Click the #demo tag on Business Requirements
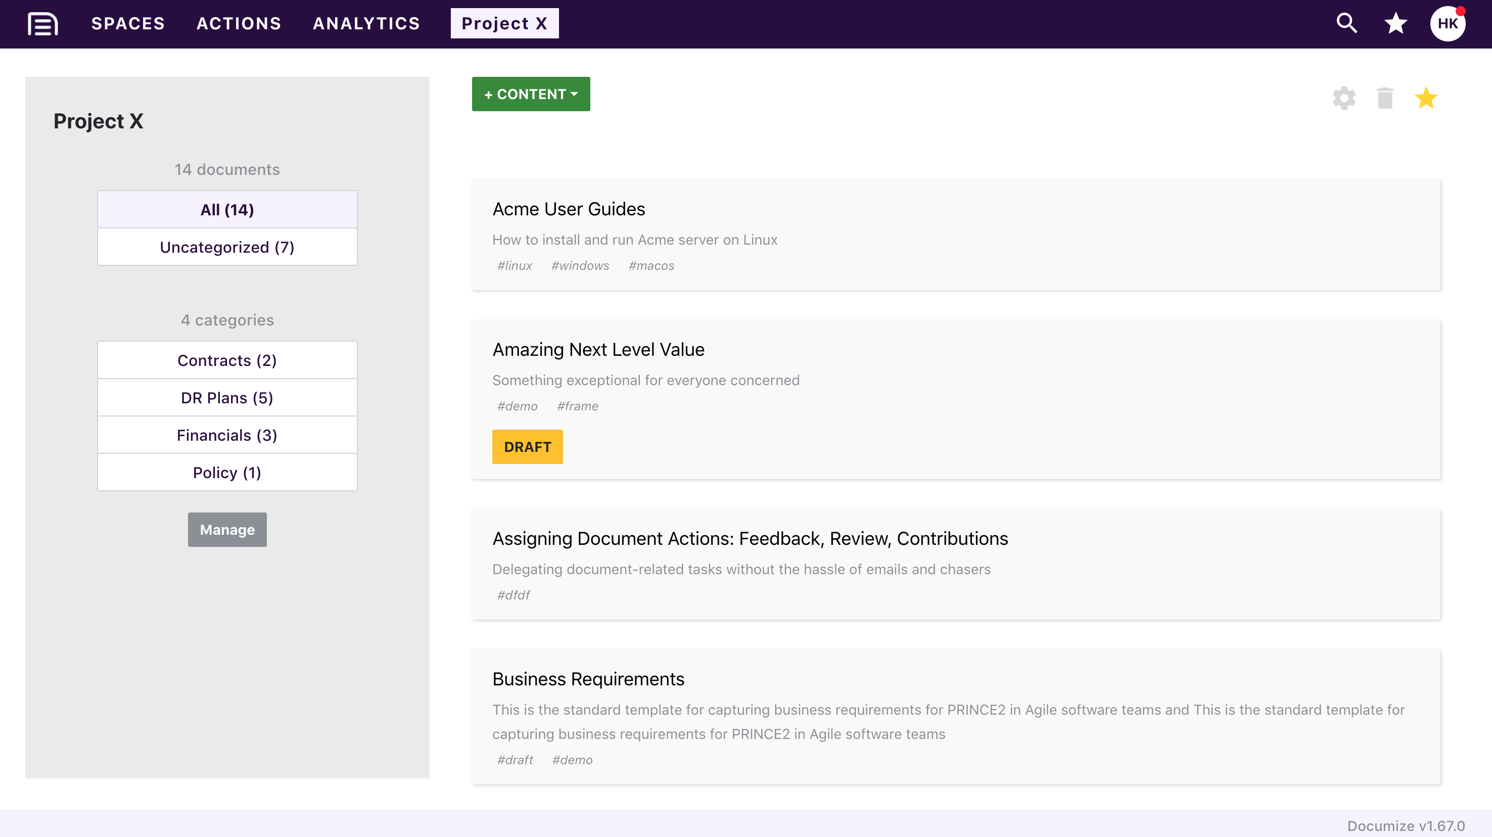Viewport: 1492px width, 837px height. [x=572, y=759]
